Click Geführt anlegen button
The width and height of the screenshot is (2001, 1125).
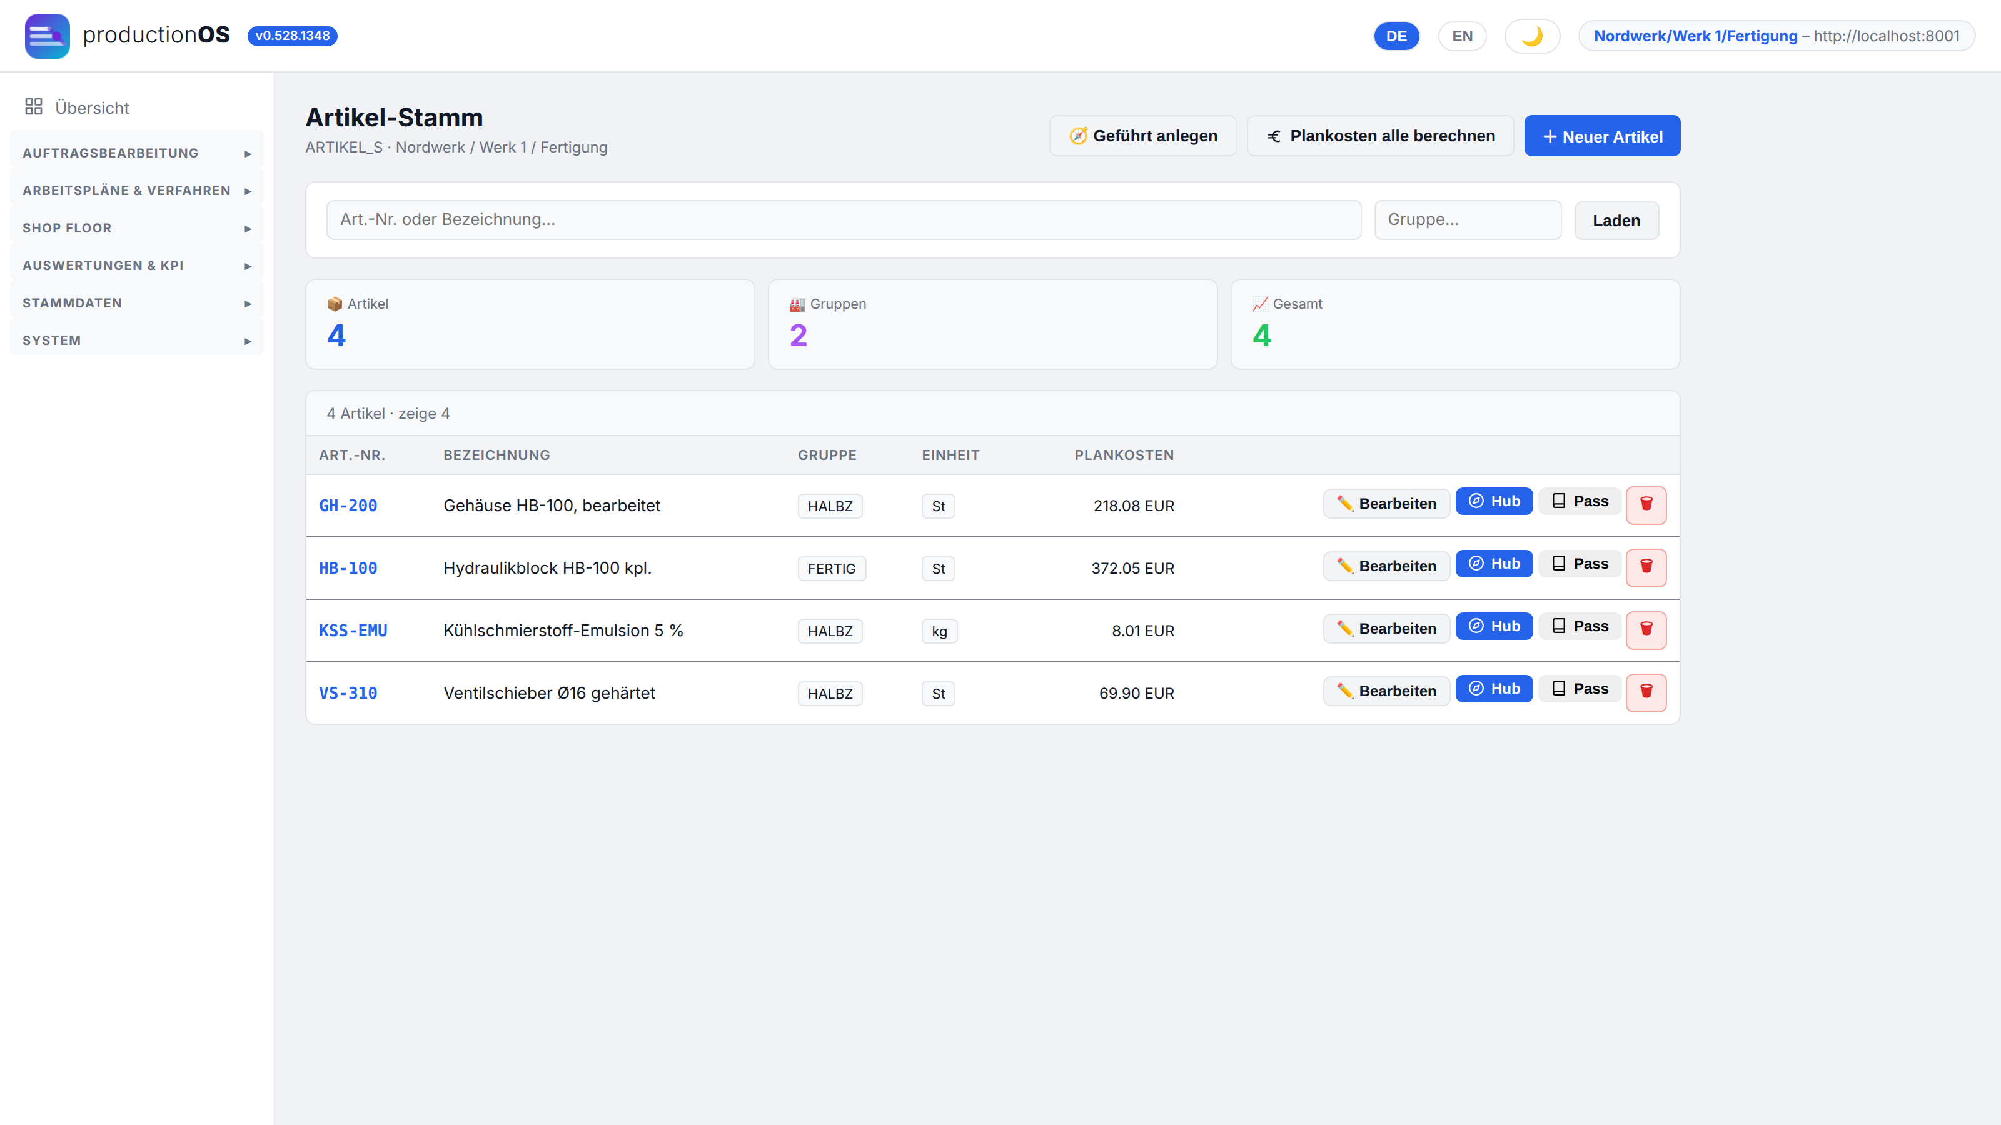tap(1142, 136)
